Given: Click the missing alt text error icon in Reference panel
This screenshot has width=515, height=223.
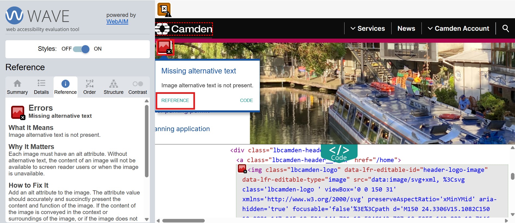Looking at the screenshot, I should [x=18, y=113].
